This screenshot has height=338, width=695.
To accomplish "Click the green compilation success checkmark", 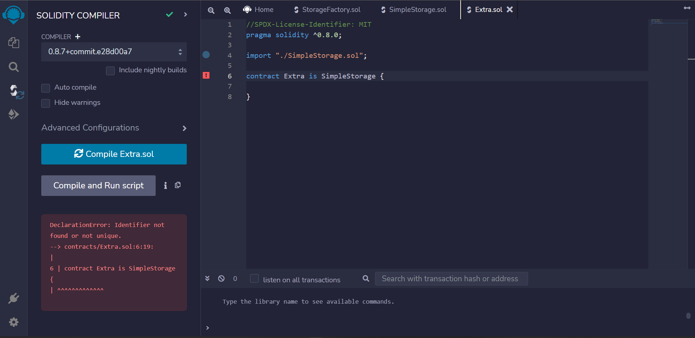I will [x=169, y=14].
